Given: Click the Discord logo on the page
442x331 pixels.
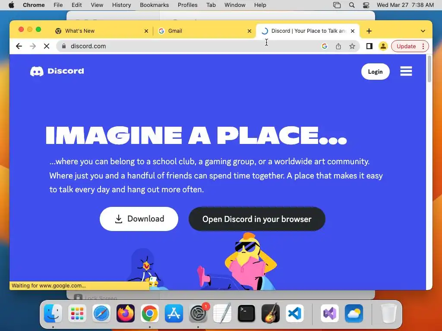Looking at the screenshot, I should click(57, 71).
